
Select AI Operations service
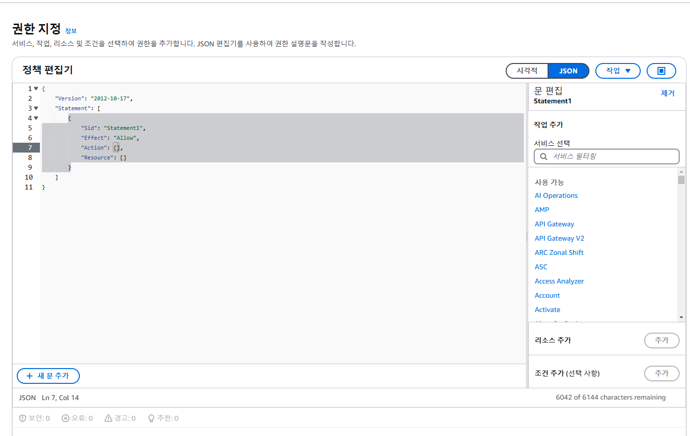(556, 195)
